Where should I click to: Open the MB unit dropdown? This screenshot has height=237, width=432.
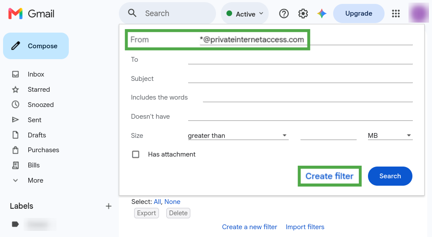click(390, 135)
